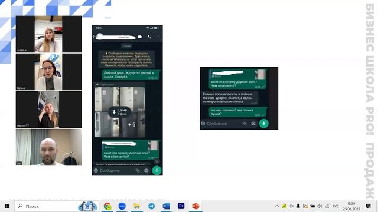
Task: Click the reply 'а вот эта почему дороже всех?' in the left chat
Action: coord(131,150)
